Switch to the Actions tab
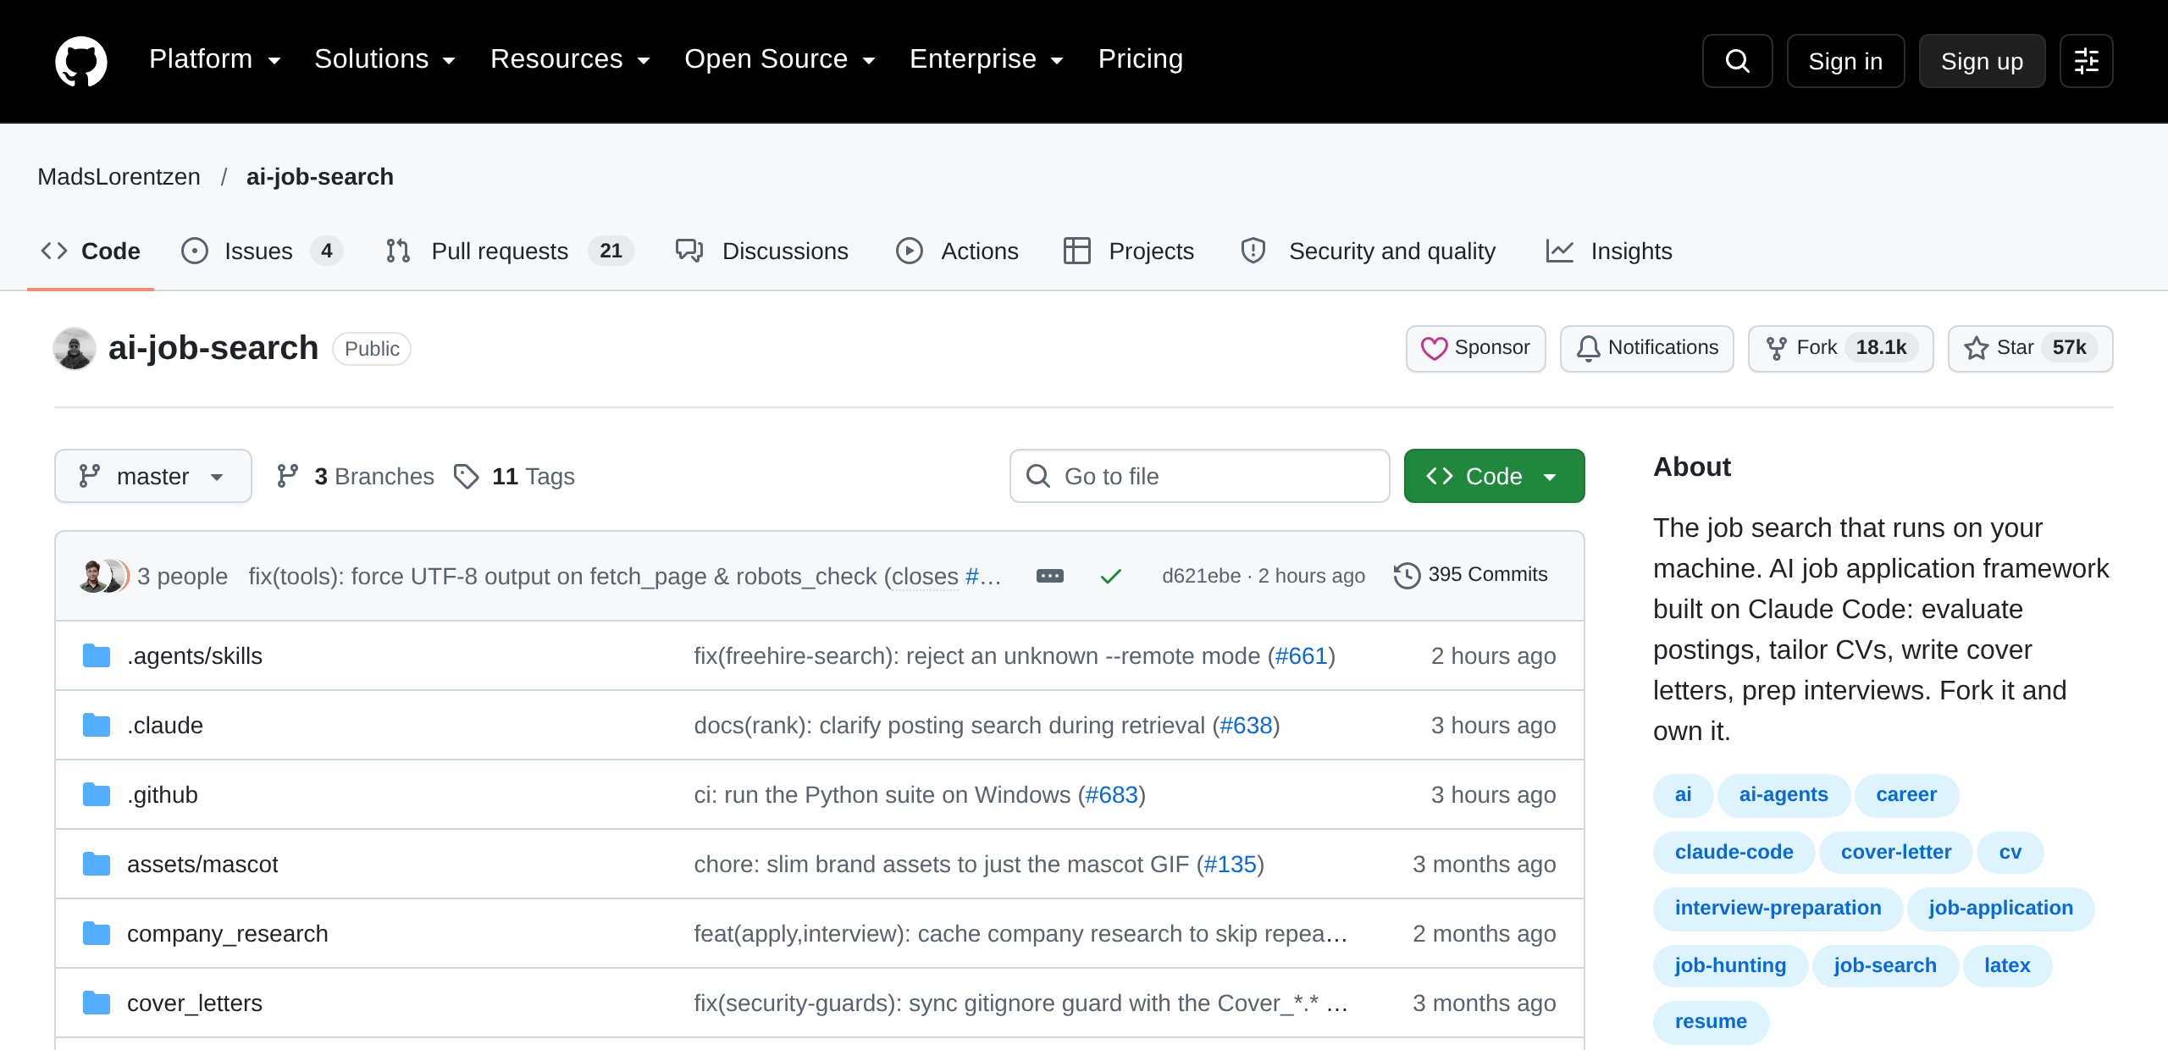This screenshot has height=1050, width=2168. [x=957, y=251]
